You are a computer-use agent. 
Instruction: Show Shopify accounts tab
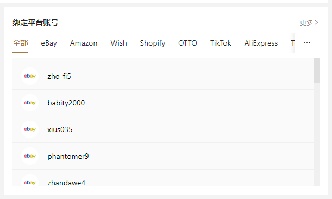tap(153, 43)
